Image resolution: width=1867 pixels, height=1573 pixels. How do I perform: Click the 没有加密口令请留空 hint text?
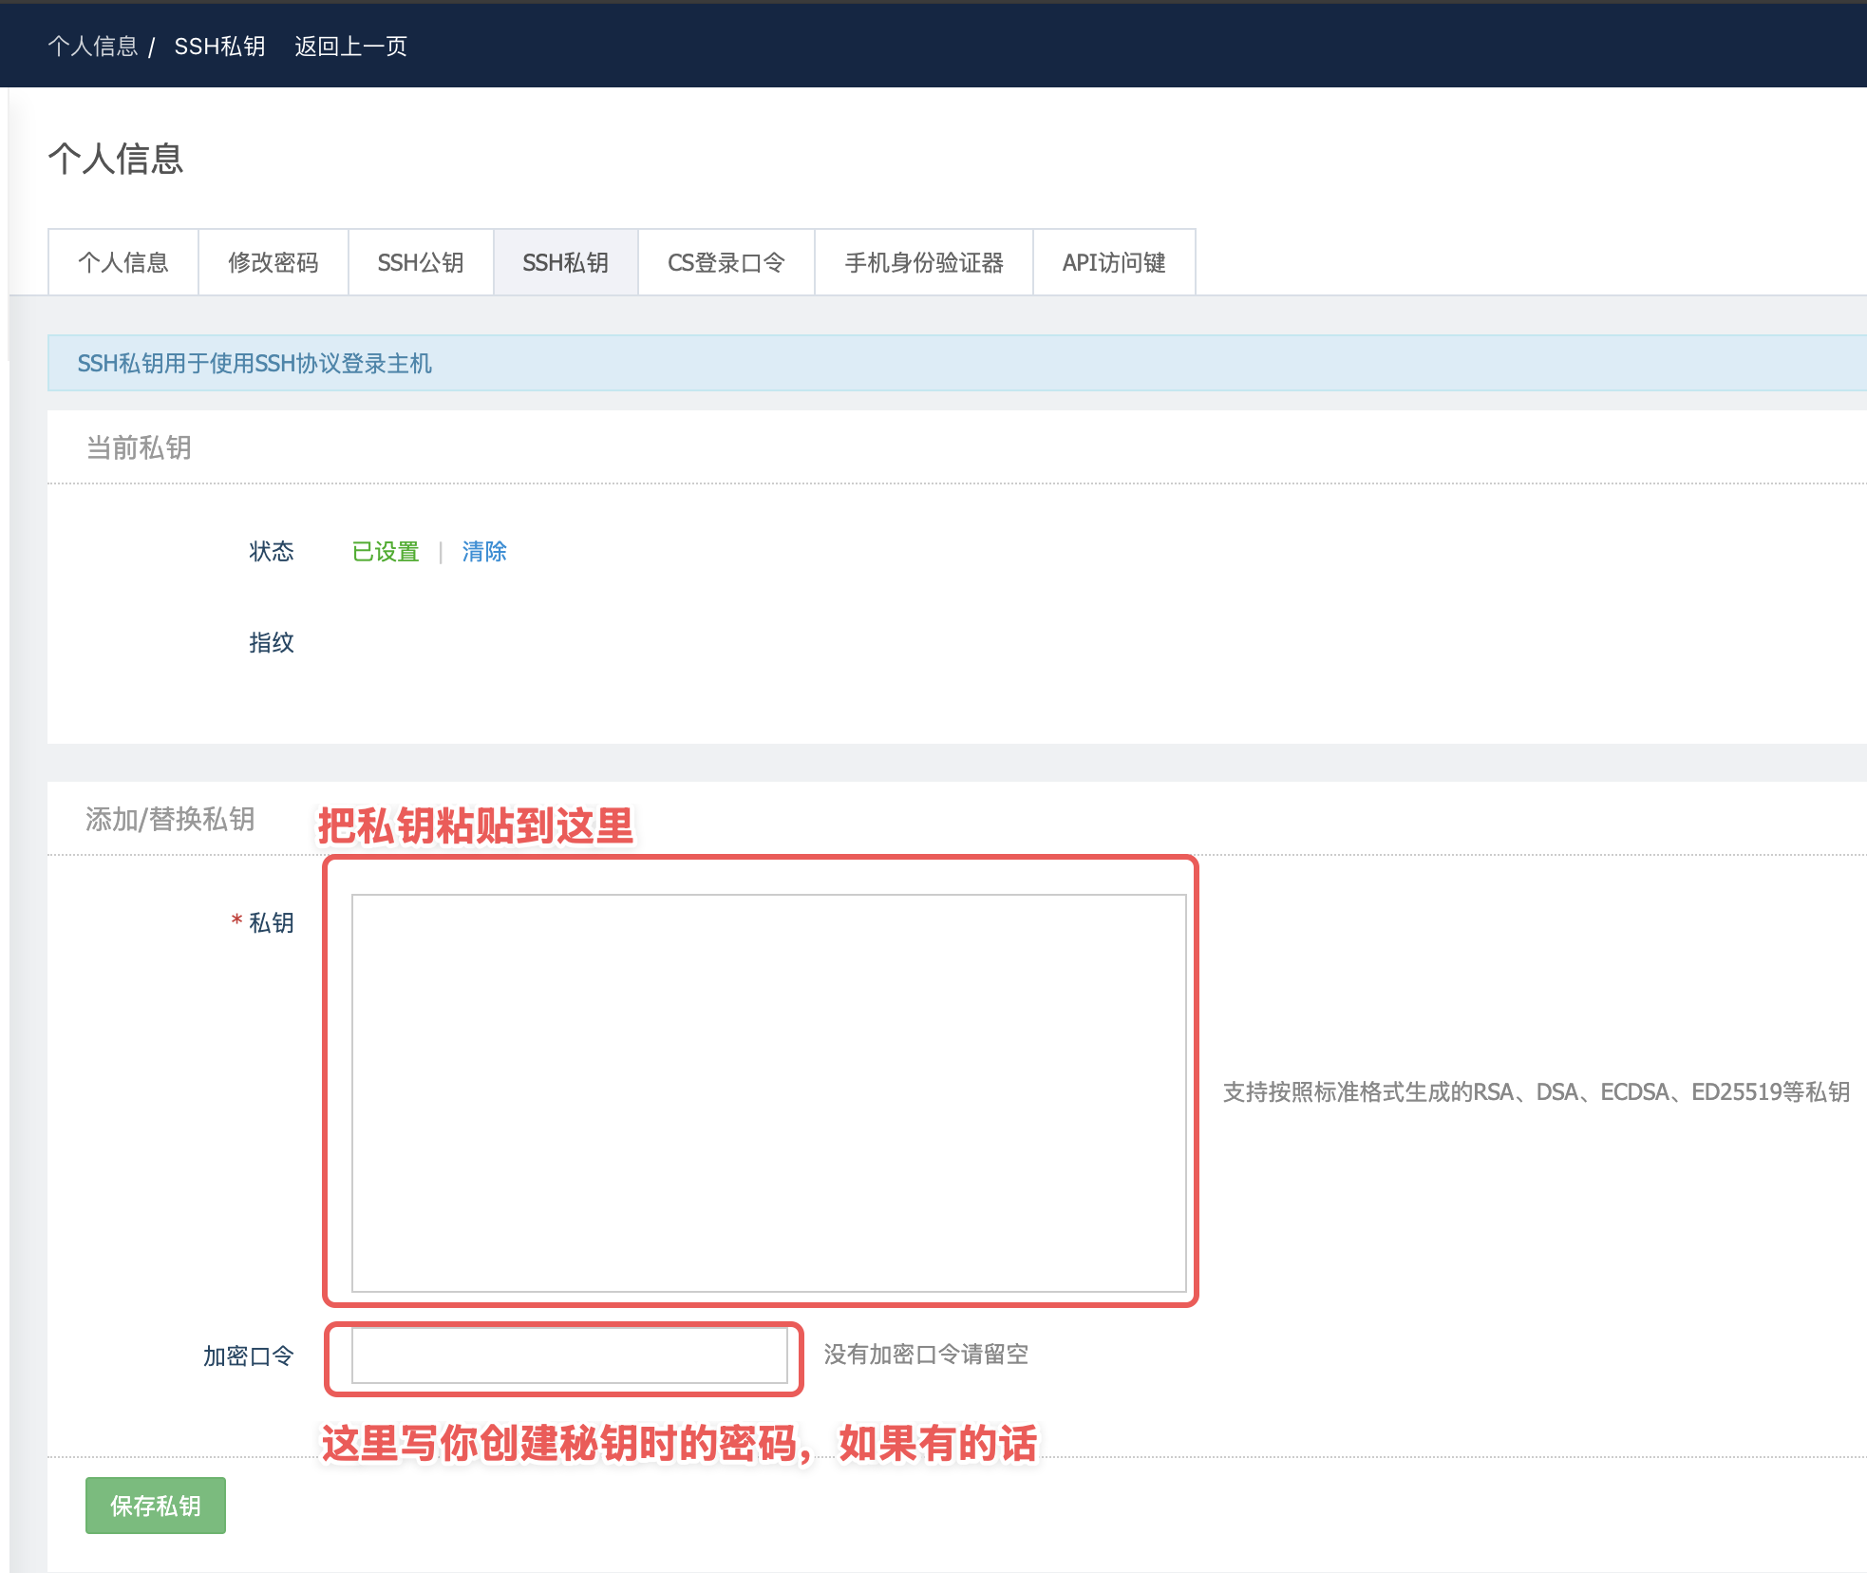click(926, 1355)
